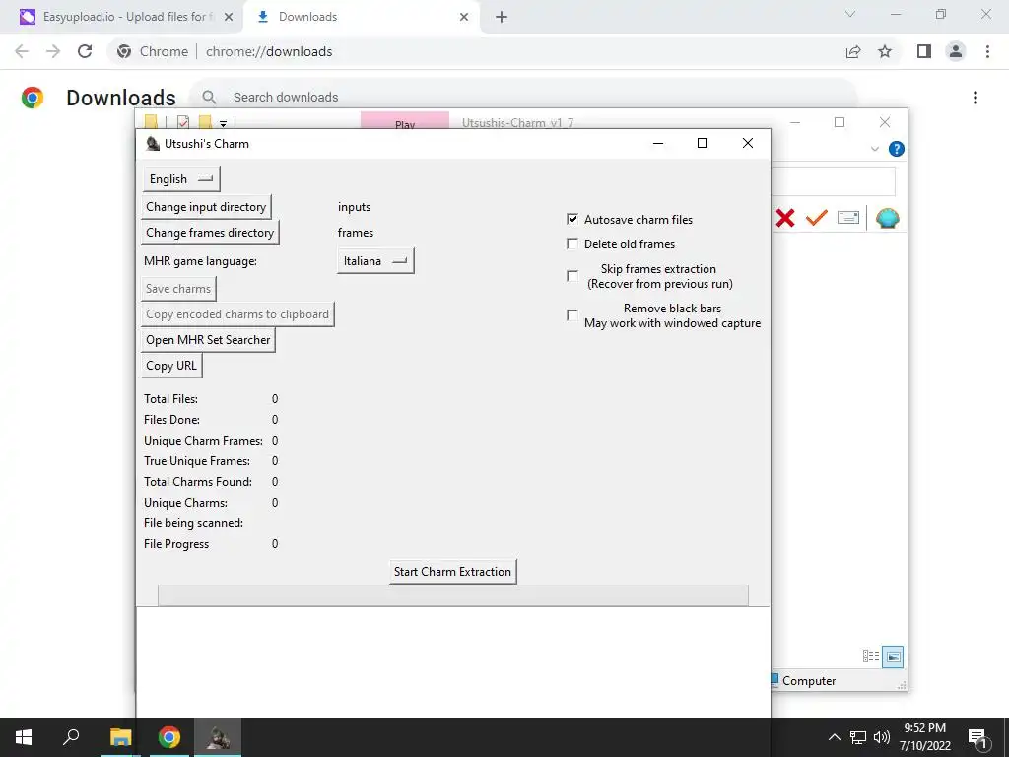Screen dimensions: 1009x757
Task: Open Chrome tab search chevron
Action: [x=850, y=14]
